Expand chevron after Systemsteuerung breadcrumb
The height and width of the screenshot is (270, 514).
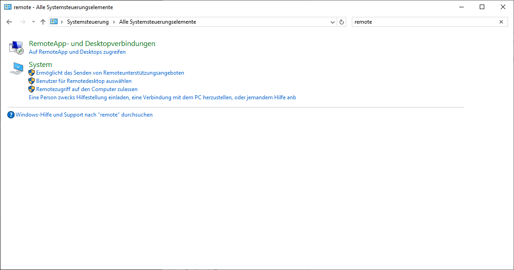coord(114,22)
